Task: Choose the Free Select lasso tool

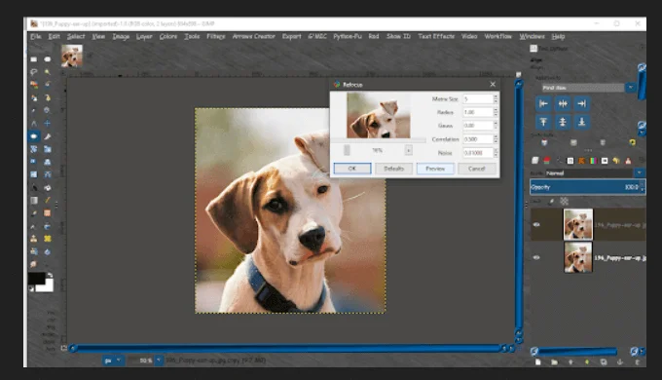Action: tap(34, 72)
